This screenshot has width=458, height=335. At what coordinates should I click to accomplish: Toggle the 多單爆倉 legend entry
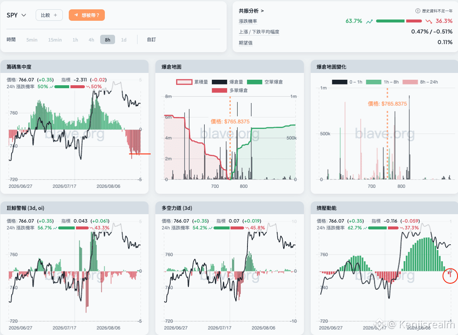pos(230,90)
